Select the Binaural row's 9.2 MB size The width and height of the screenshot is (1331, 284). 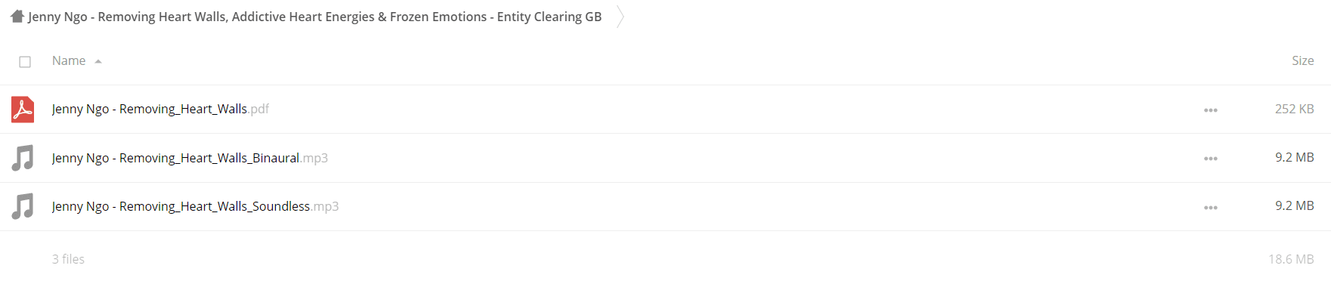click(1294, 157)
